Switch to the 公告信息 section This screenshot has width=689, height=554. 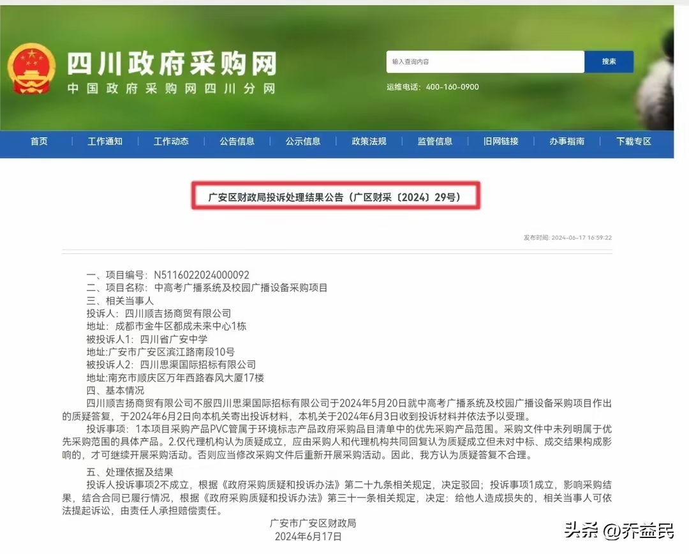[x=237, y=142]
